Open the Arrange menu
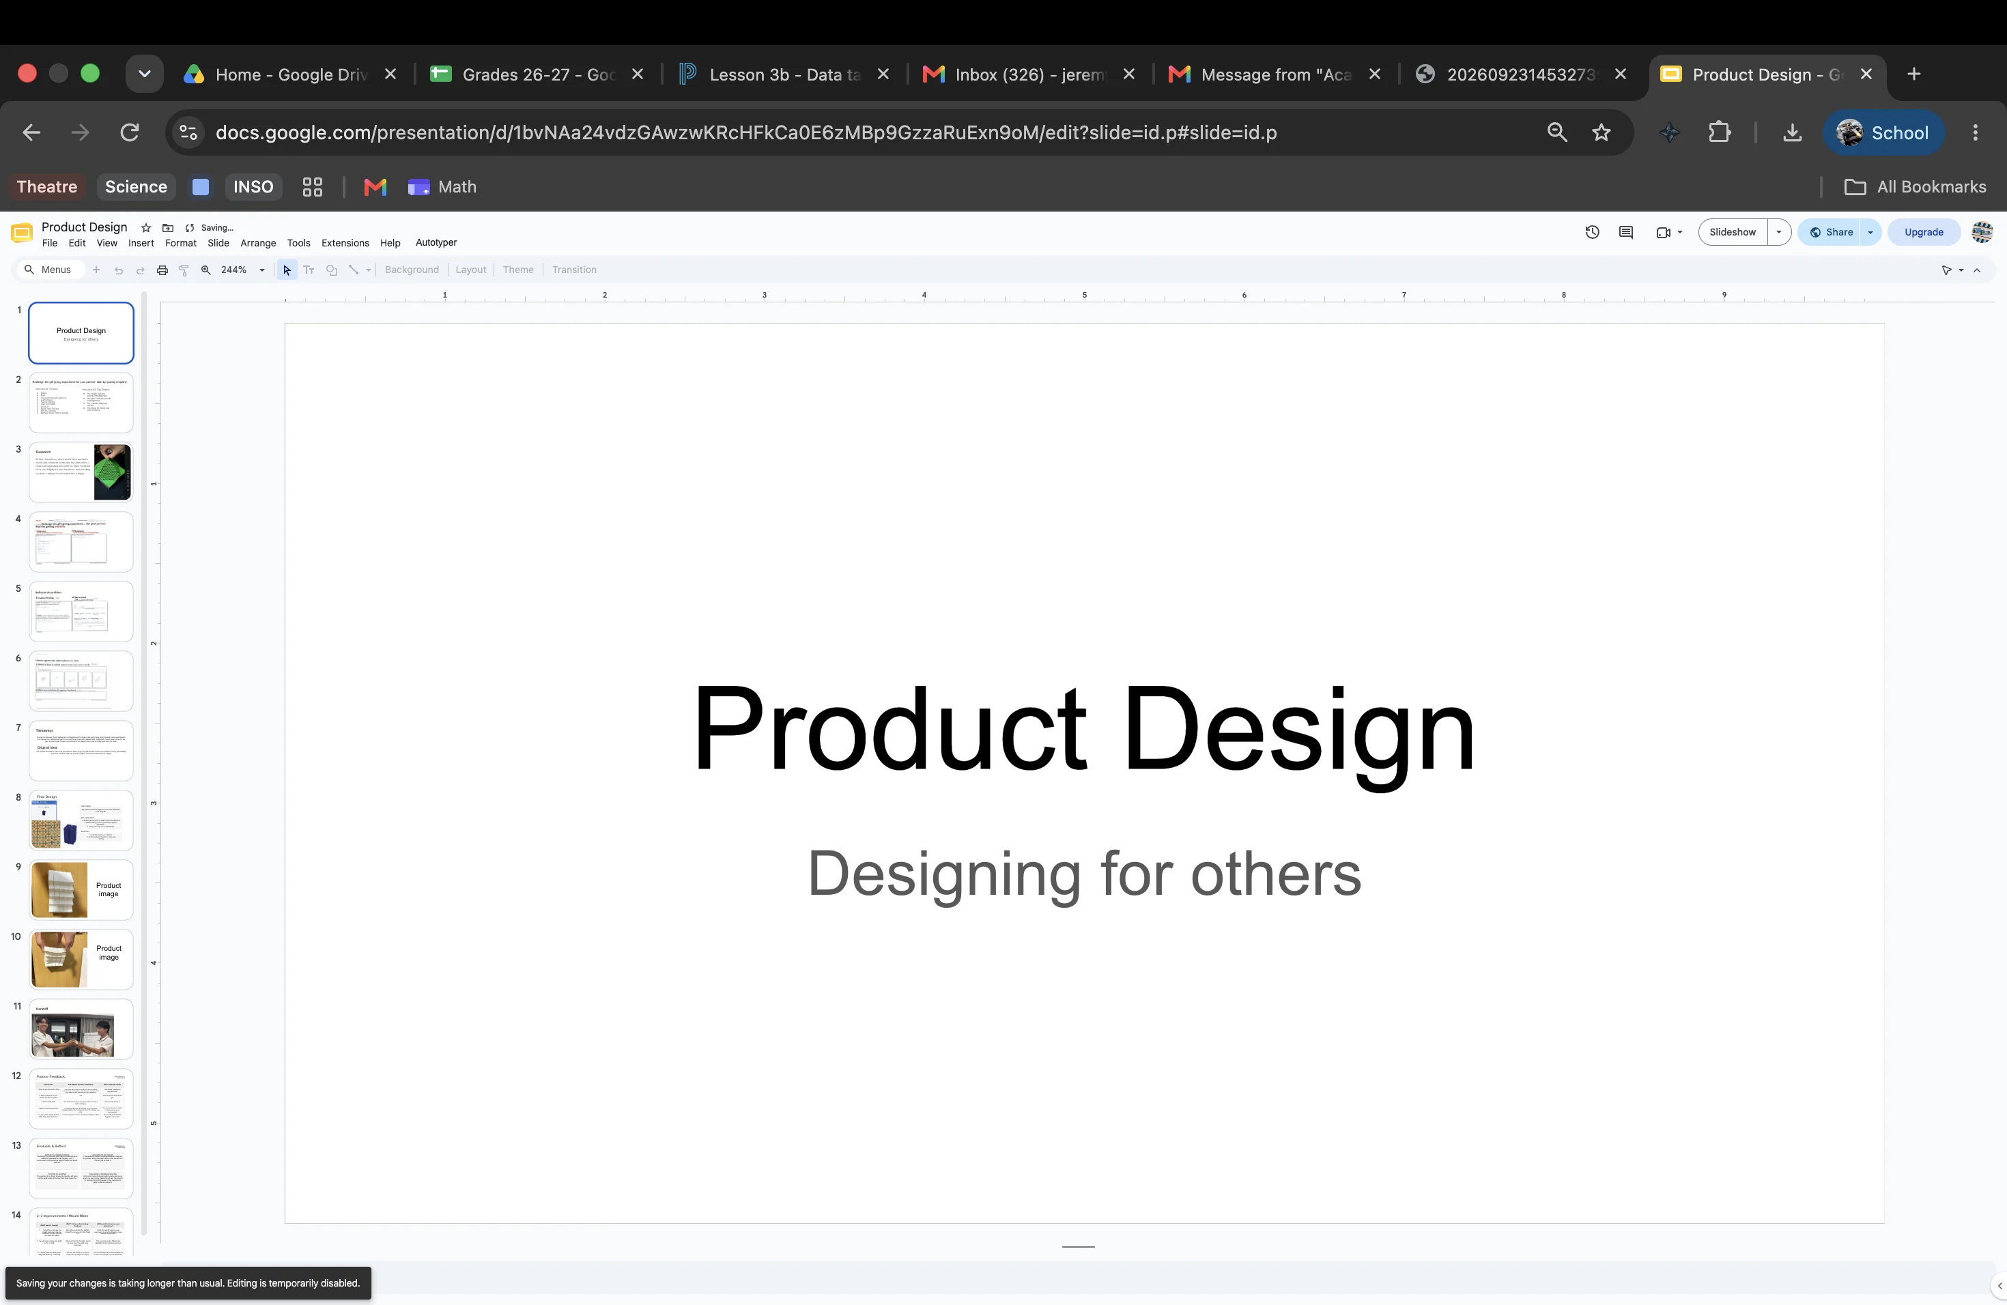The width and height of the screenshot is (2007, 1305). (x=258, y=243)
